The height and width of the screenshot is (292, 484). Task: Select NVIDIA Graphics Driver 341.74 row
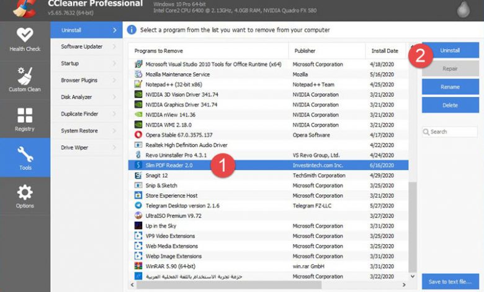(x=268, y=104)
